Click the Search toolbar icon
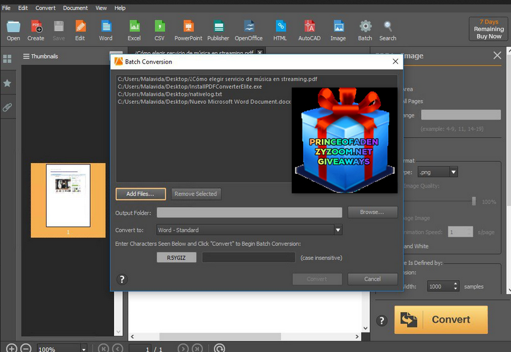Image resolution: width=511 pixels, height=352 pixels. [388, 31]
